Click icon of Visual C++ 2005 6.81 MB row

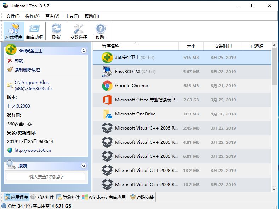pos(107,156)
